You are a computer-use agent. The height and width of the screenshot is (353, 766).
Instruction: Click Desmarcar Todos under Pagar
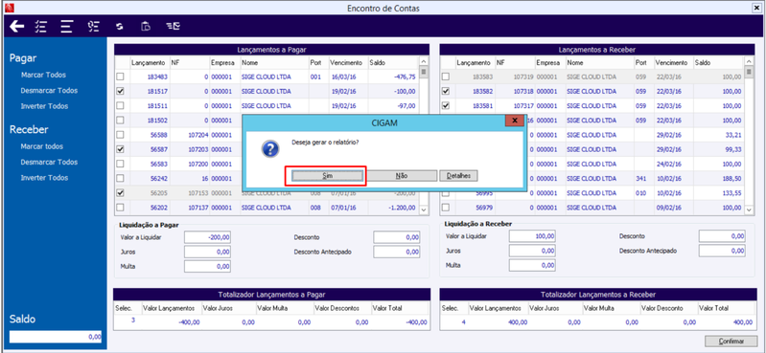click(x=49, y=91)
